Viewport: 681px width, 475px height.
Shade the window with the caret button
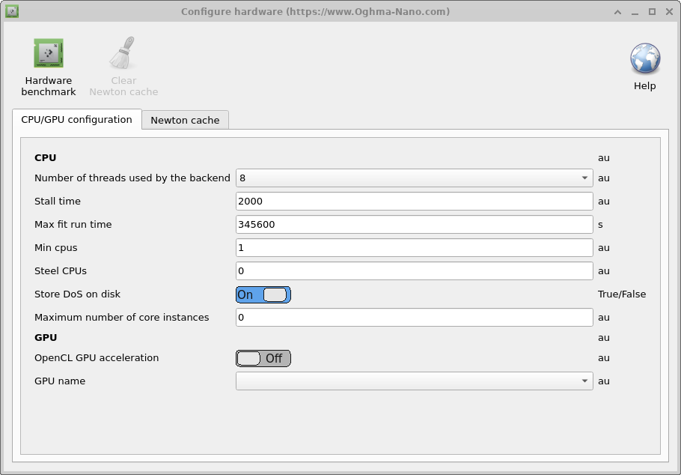pyautogui.click(x=617, y=11)
